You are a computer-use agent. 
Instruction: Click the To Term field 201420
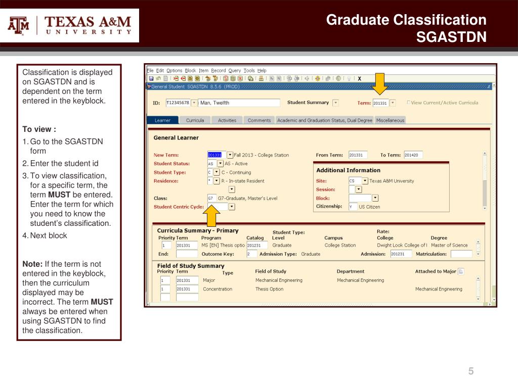click(x=413, y=155)
